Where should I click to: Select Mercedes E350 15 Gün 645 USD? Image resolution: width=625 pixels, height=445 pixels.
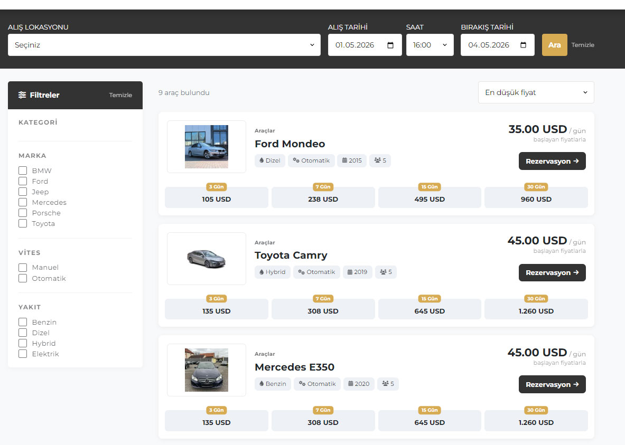[x=430, y=421]
